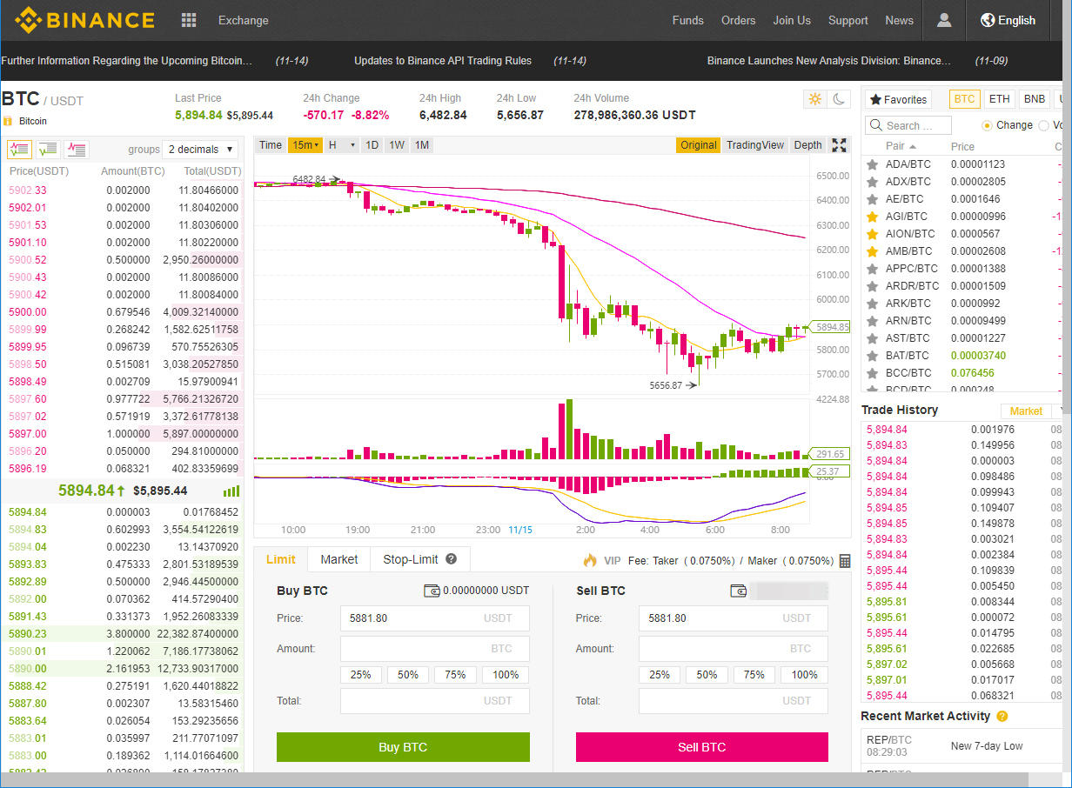1072x788 pixels.
Task: Show buy orders only order book view
Action: 48,149
